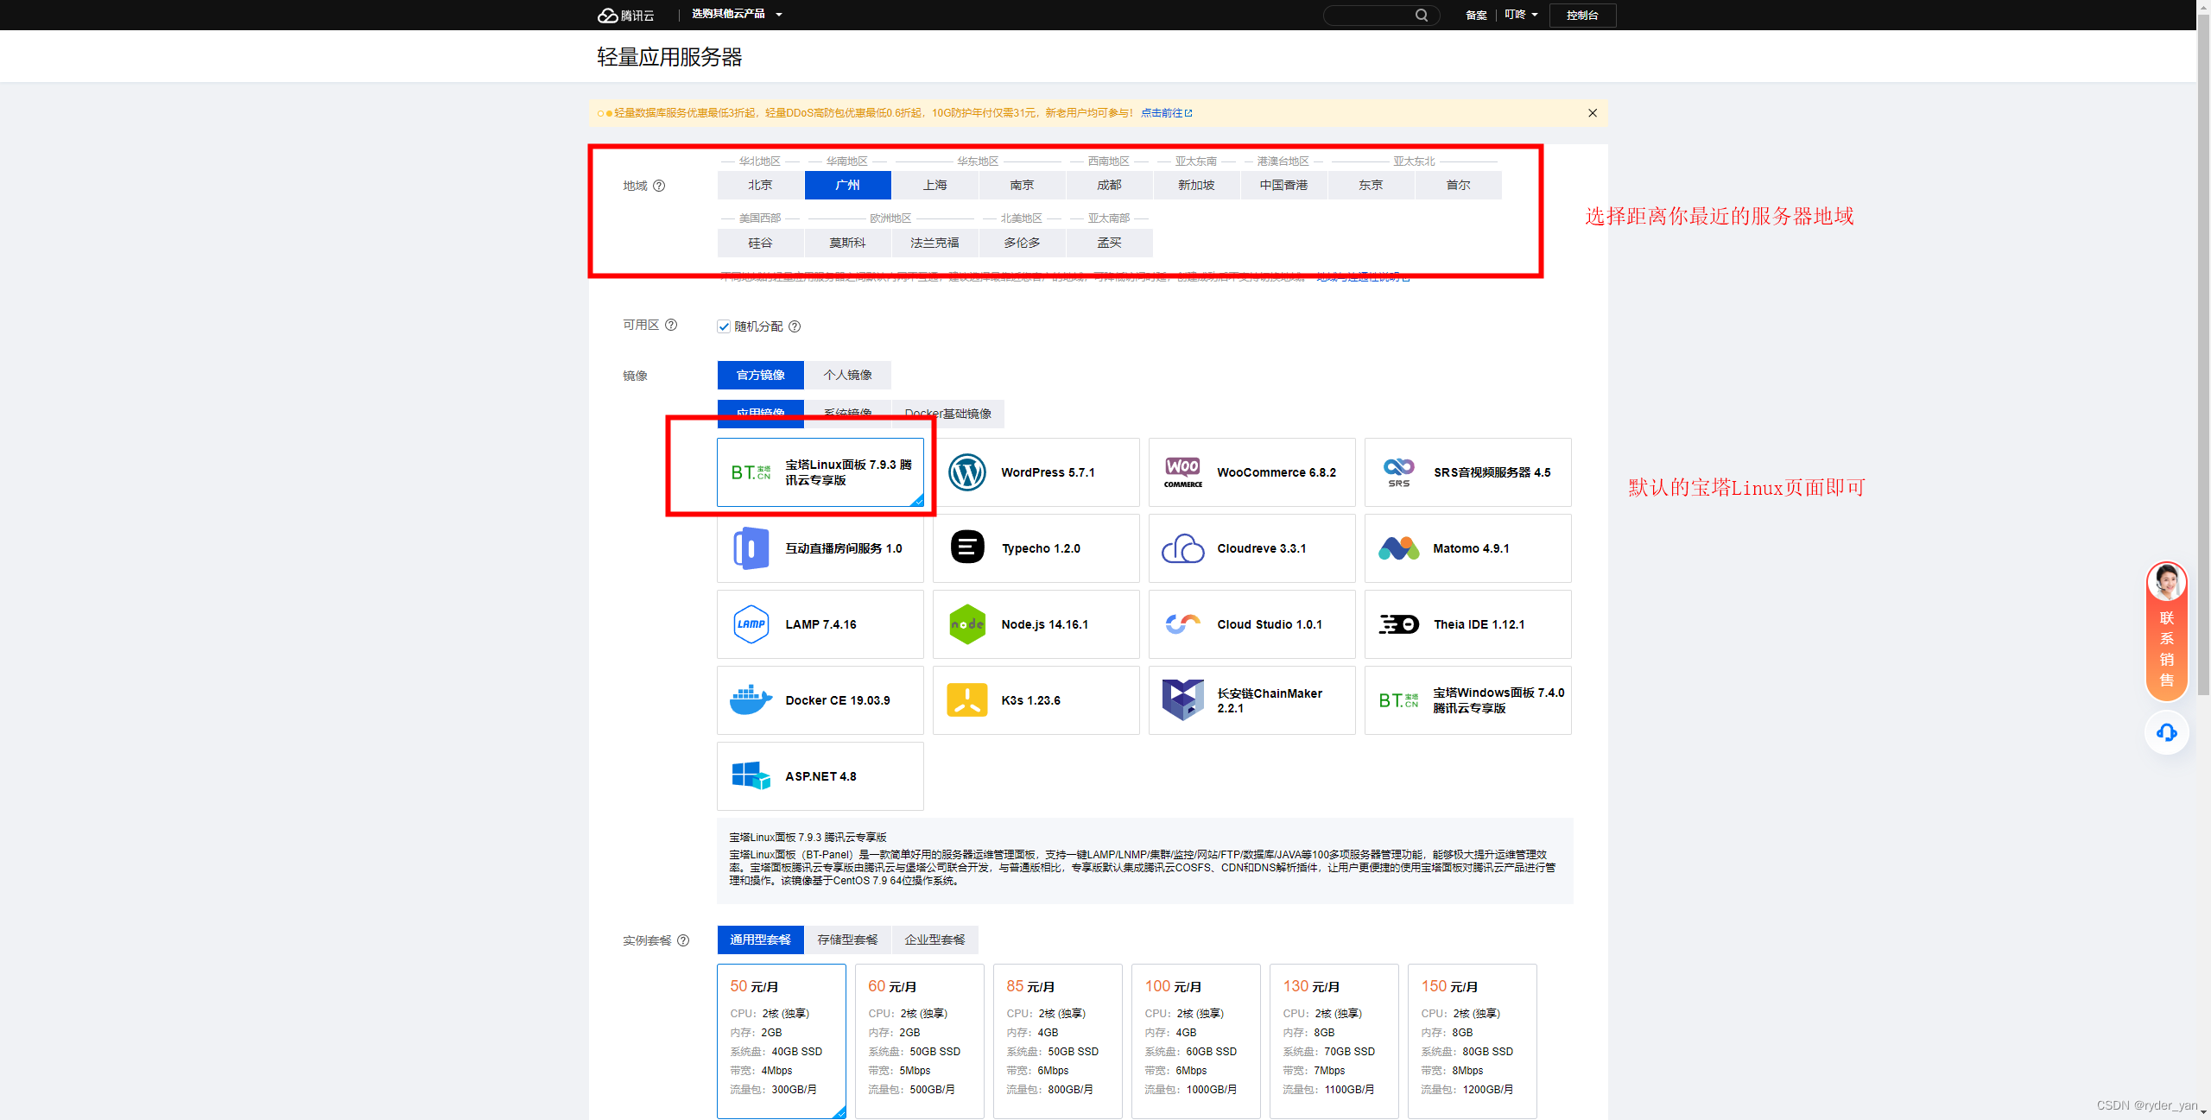Screen dimensions: 2211x1120
Task: Choose the ASP.NET 4.8 Windows icon
Action: (x=751, y=776)
